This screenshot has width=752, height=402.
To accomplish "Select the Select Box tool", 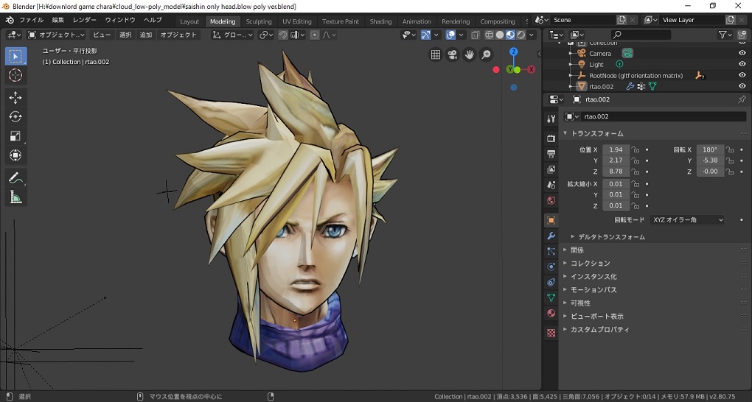I will pos(15,56).
